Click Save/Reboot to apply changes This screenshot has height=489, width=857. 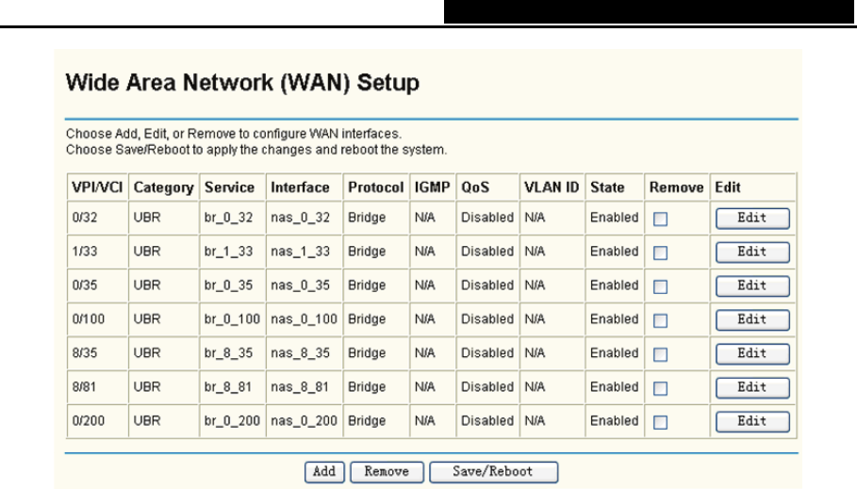pos(492,472)
